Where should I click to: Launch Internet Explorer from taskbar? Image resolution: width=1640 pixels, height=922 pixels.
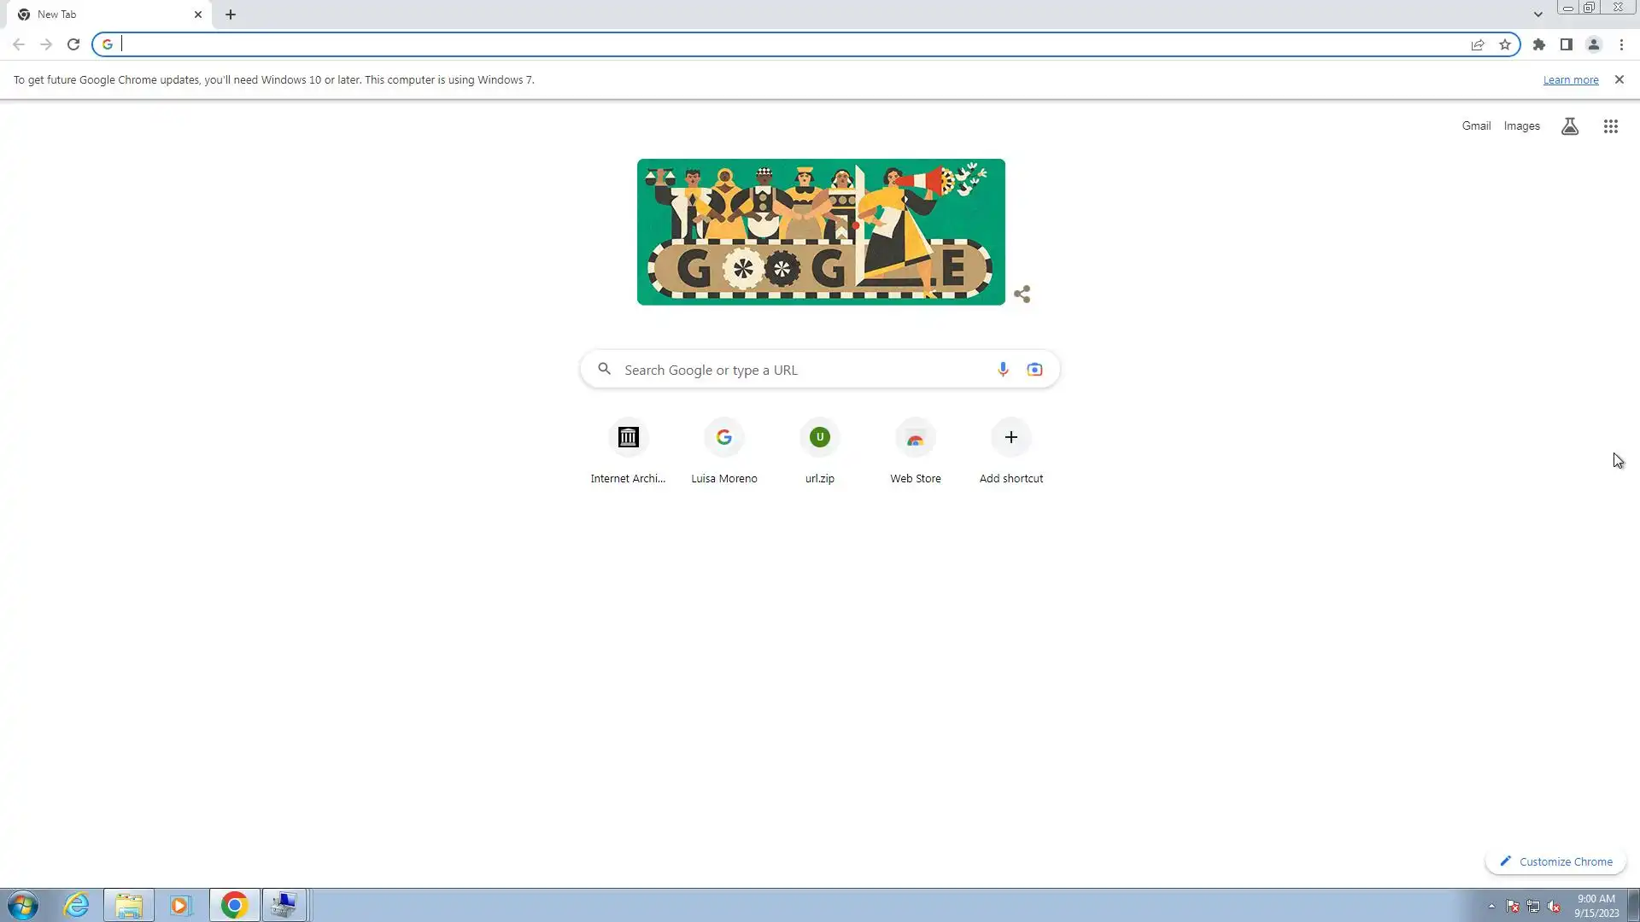77,905
